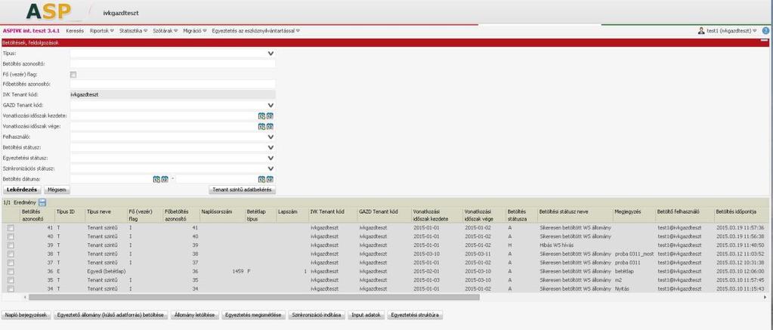Open the Felhasználó dropdown
Screen dimensions: 773x330
click(271, 137)
